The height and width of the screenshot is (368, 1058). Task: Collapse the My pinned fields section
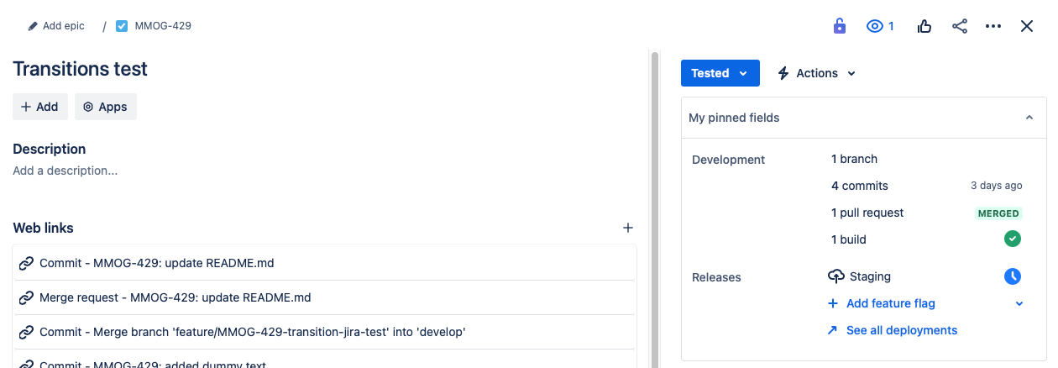click(x=1029, y=118)
